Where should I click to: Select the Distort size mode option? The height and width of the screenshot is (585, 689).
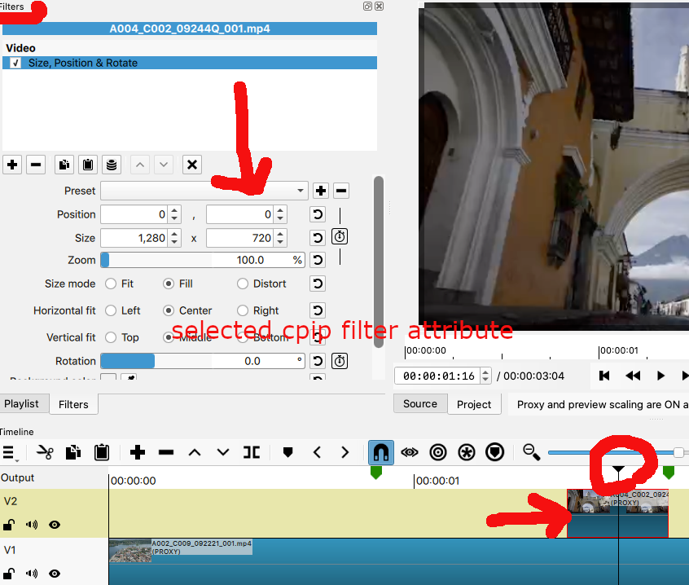(243, 284)
